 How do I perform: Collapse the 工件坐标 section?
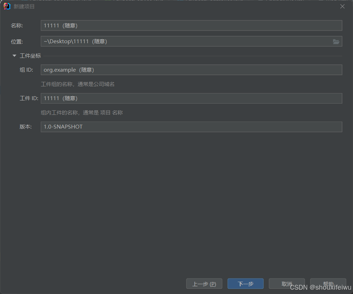click(x=14, y=55)
